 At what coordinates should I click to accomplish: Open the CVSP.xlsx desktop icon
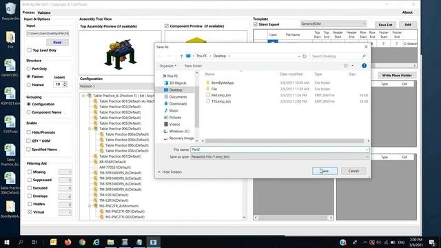(10, 125)
